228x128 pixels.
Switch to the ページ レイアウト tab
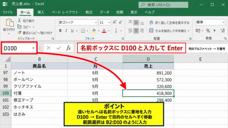click(x=65, y=12)
